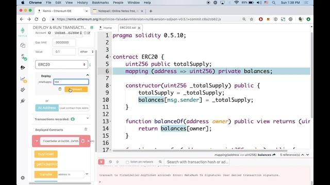330x185 pixels.
Task: Click the sign message icon beside account
Action: click(89, 33)
